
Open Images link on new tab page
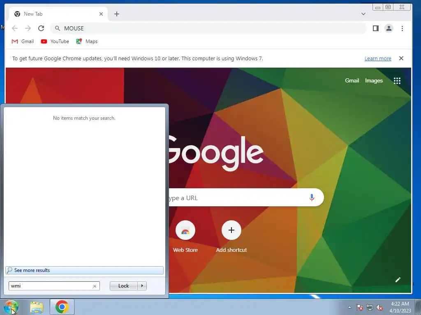pos(374,81)
